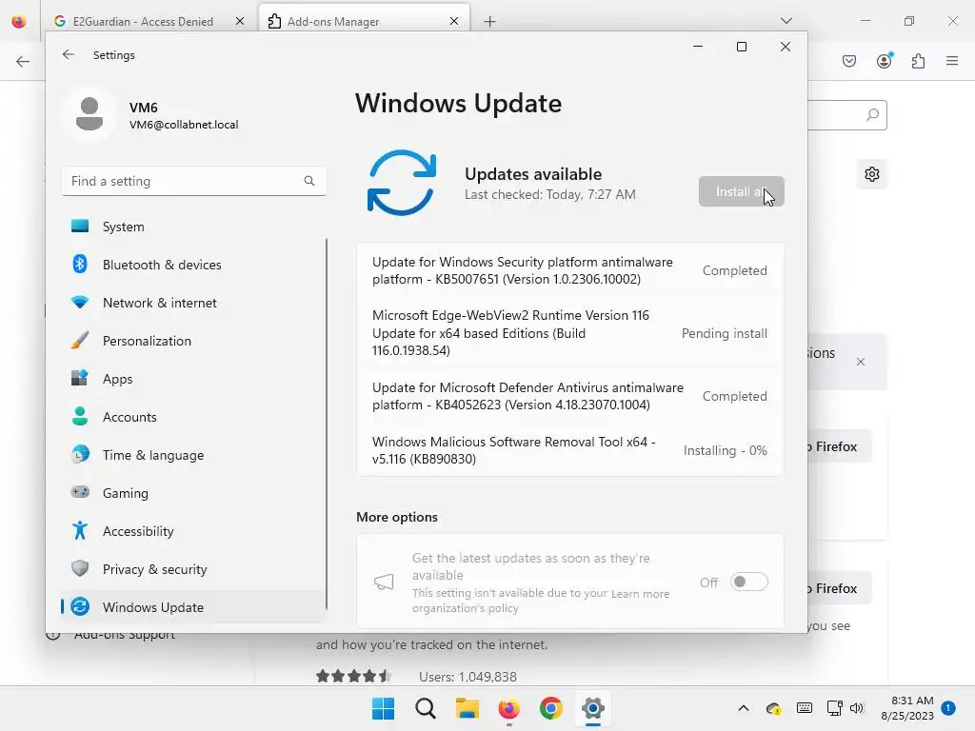Image resolution: width=975 pixels, height=731 pixels.
Task: Click the top Firefox add button
Action: [x=840, y=446]
